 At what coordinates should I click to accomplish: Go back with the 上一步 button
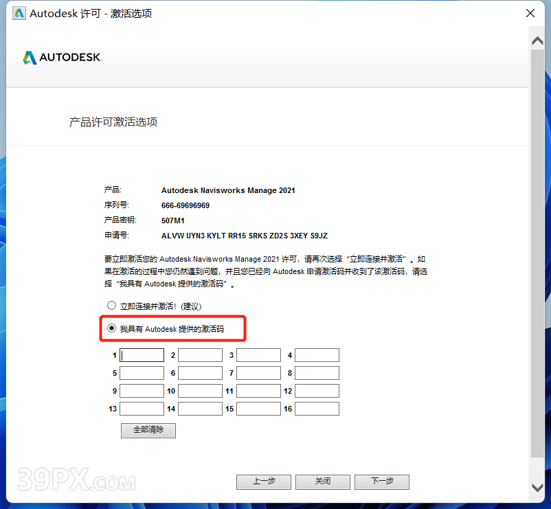point(264,482)
